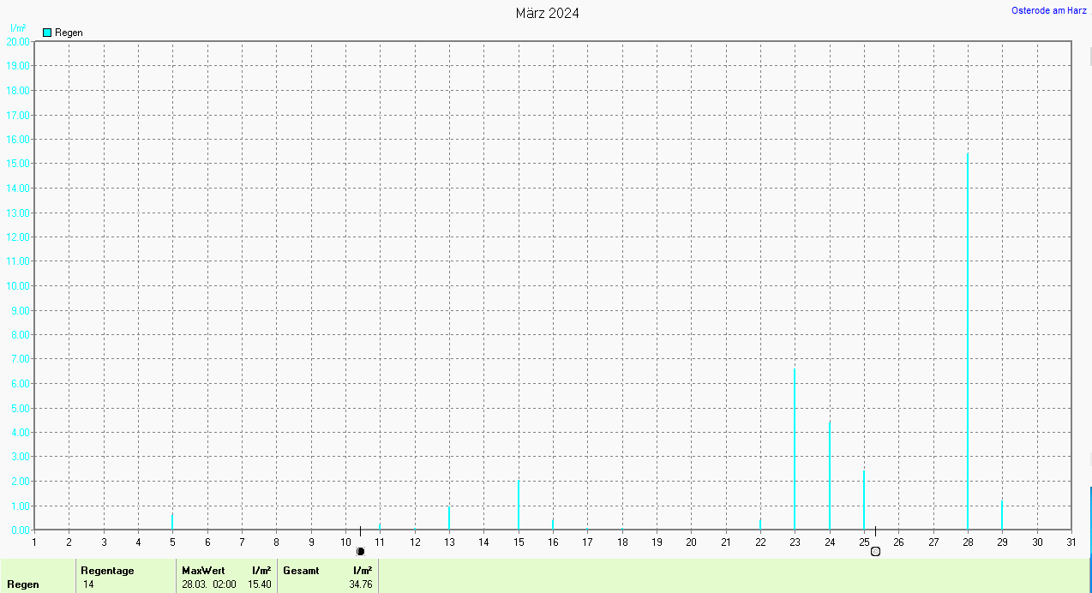Click the März 2024 chart title
Viewport: 1092px width, 593px height.
[x=547, y=13]
